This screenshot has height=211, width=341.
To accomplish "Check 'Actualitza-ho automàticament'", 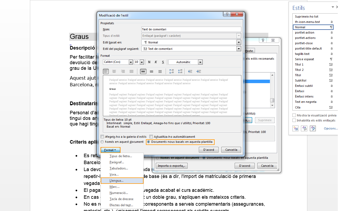I will (x=151, y=137).
